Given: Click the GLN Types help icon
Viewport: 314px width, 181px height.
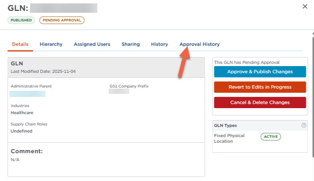Looking at the screenshot, I should [303, 125].
